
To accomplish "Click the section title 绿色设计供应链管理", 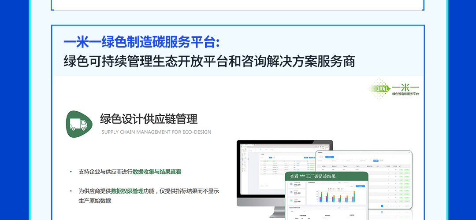I will [149, 119].
